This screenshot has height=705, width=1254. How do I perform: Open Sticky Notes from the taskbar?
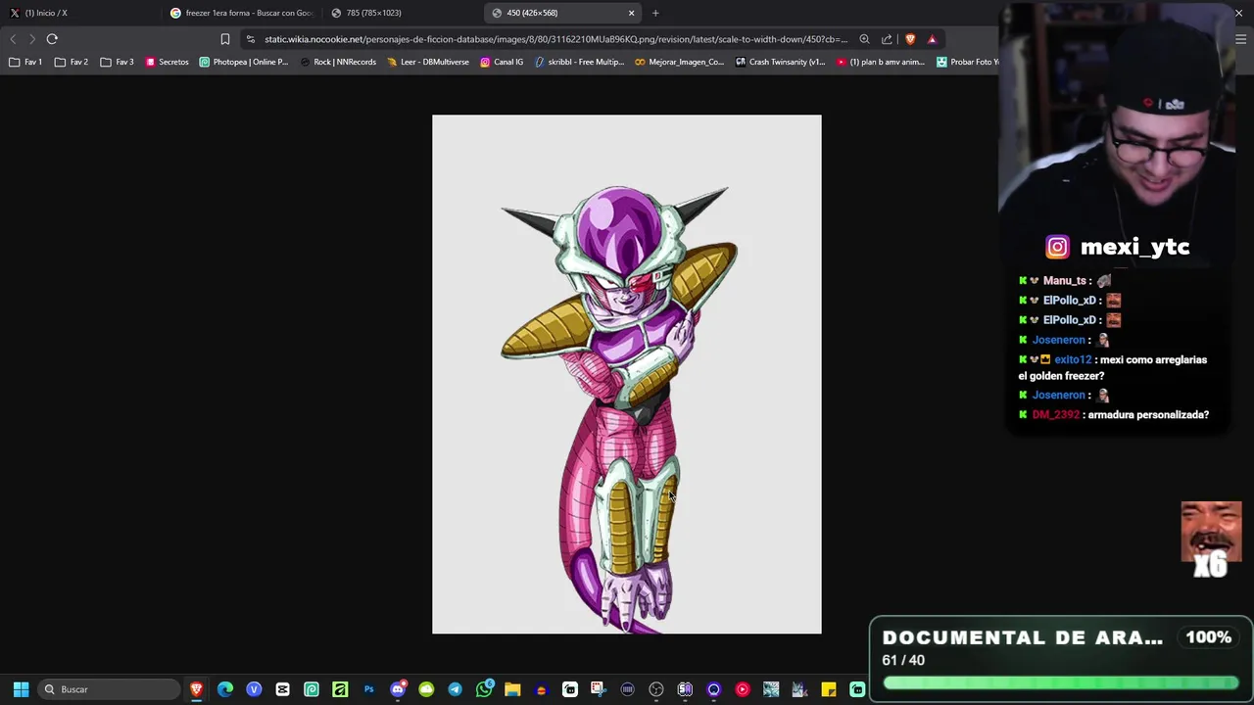829,689
